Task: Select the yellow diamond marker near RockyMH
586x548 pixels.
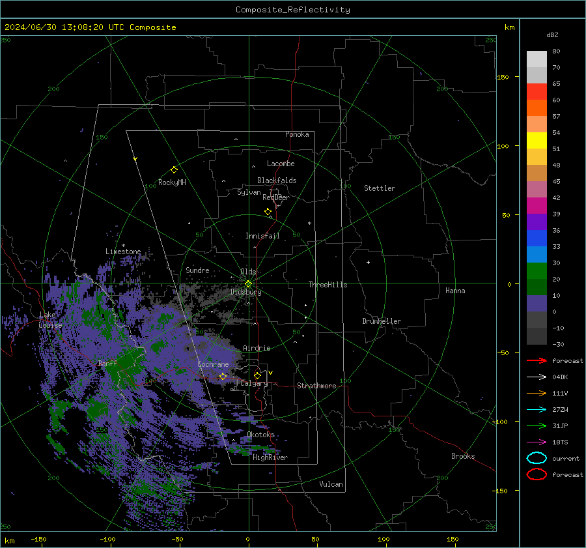Action: coord(174,170)
